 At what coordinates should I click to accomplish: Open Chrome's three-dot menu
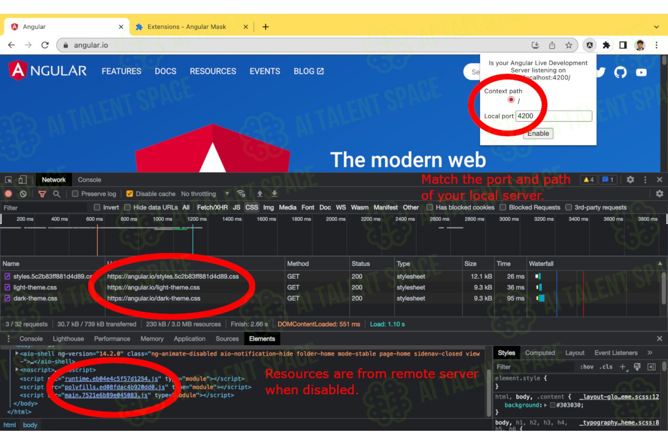click(x=656, y=45)
